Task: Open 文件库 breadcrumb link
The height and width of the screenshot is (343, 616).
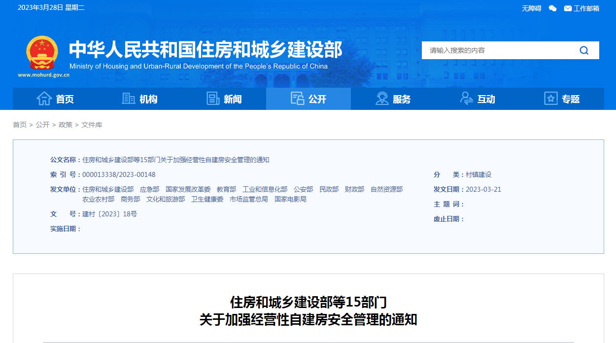Action: (92, 125)
